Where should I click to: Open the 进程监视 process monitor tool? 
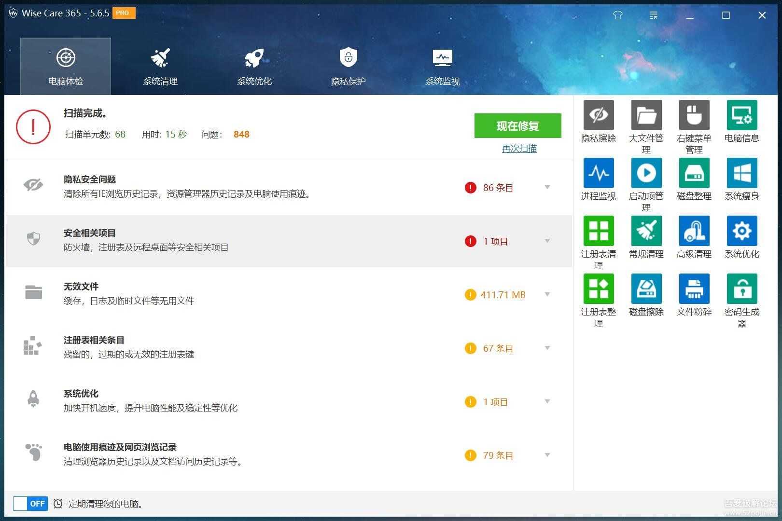coord(598,174)
